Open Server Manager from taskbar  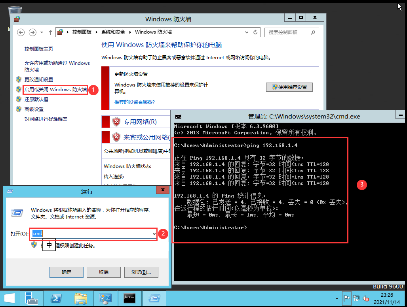(x=32, y=298)
